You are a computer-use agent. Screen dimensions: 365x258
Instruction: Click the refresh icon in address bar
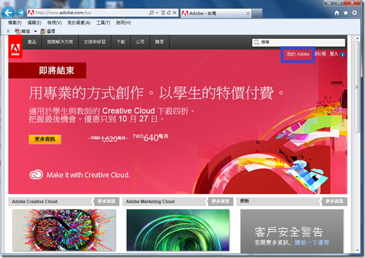[169, 12]
